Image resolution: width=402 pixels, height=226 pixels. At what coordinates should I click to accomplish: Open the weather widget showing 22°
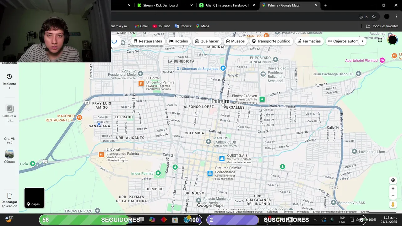(9, 219)
